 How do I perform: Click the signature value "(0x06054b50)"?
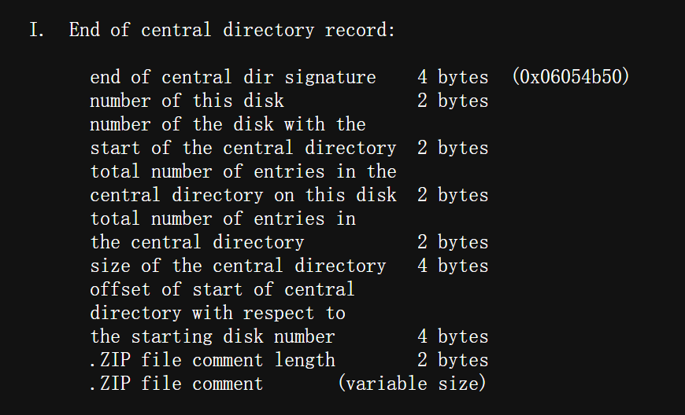pyautogui.click(x=570, y=77)
